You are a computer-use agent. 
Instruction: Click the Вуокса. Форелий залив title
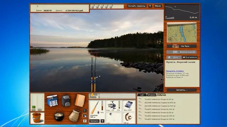(x=181, y=62)
